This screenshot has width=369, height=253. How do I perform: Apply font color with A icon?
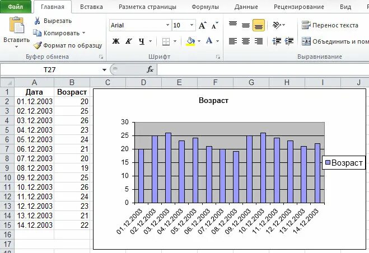pyautogui.click(x=209, y=41)
